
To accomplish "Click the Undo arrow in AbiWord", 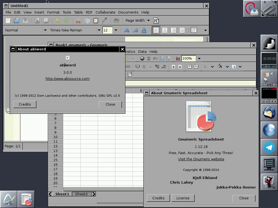I will click(58, 21).
